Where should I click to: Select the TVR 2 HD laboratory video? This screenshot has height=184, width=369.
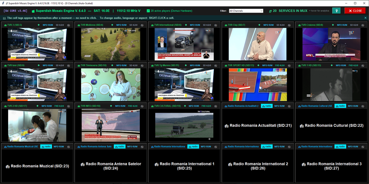[x=37, y=125]
